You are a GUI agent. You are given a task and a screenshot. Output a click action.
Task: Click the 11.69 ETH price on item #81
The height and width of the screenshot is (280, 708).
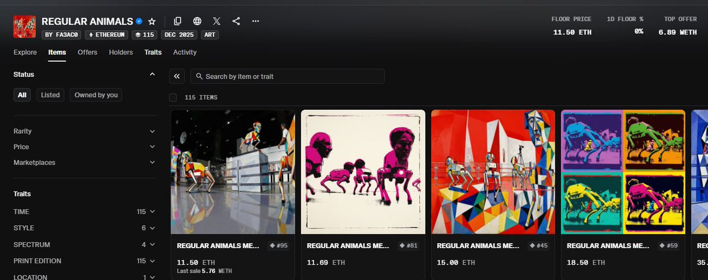tap(326, 262)
